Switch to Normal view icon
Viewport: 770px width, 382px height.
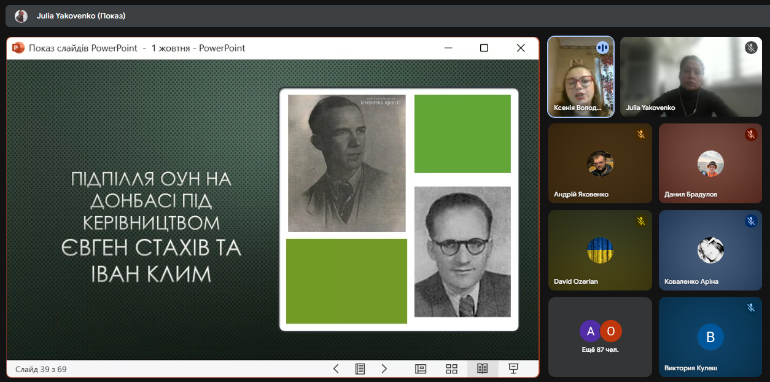[421, 368]
